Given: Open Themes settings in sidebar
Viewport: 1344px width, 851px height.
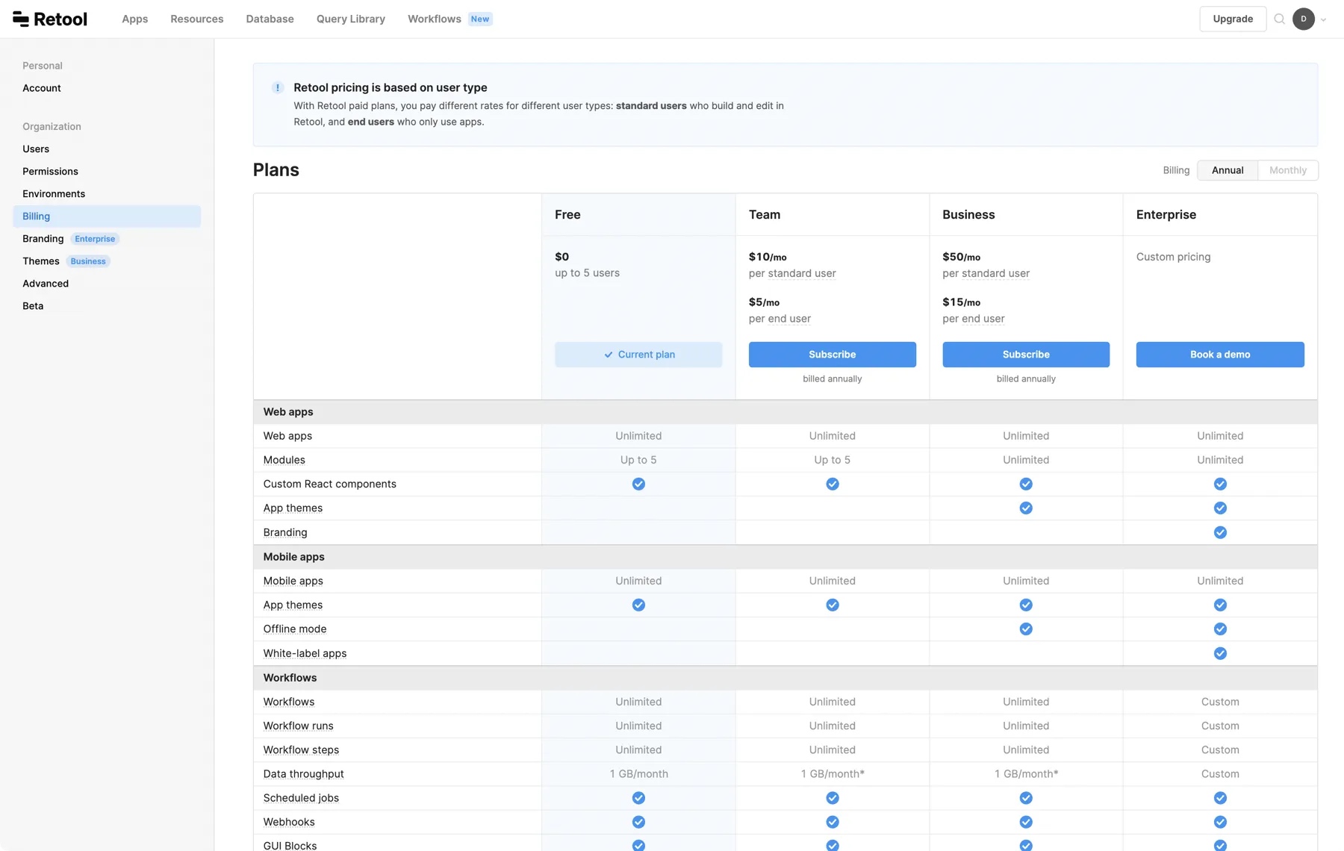Looking at the screenshot, I should (41, 261).
